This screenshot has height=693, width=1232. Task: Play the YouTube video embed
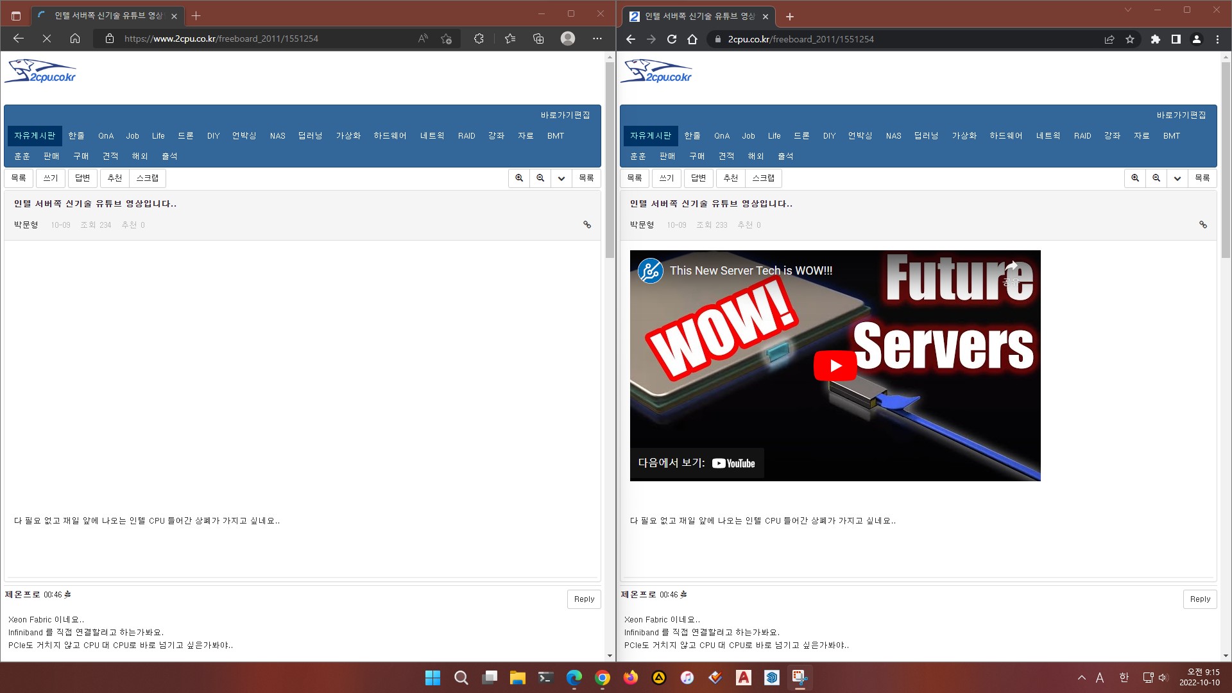835,366
